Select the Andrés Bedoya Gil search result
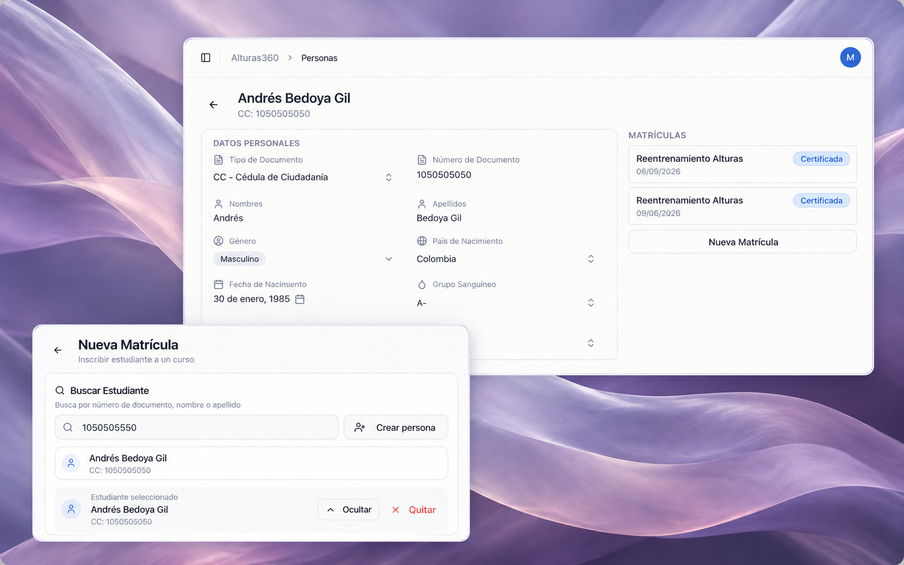The width and height of the screenshot is (904, 565). pos(251,464)
